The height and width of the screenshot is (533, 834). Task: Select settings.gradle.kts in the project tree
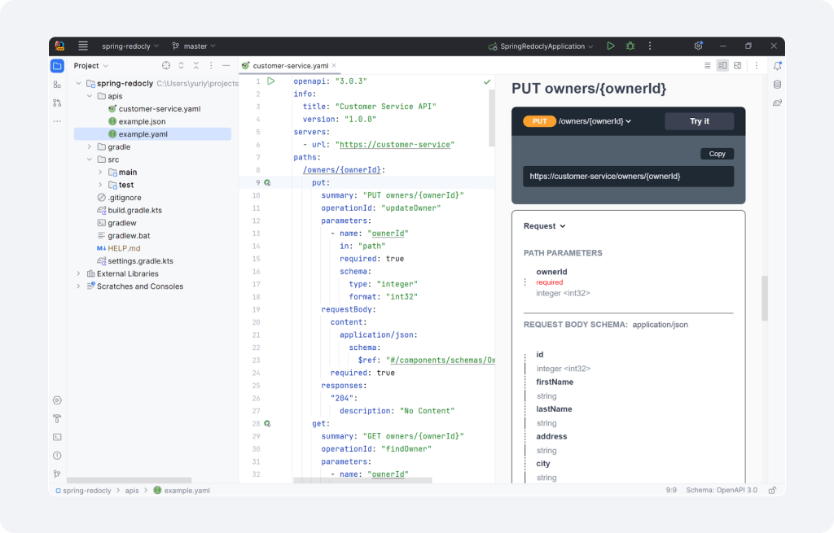click(140, 261)
